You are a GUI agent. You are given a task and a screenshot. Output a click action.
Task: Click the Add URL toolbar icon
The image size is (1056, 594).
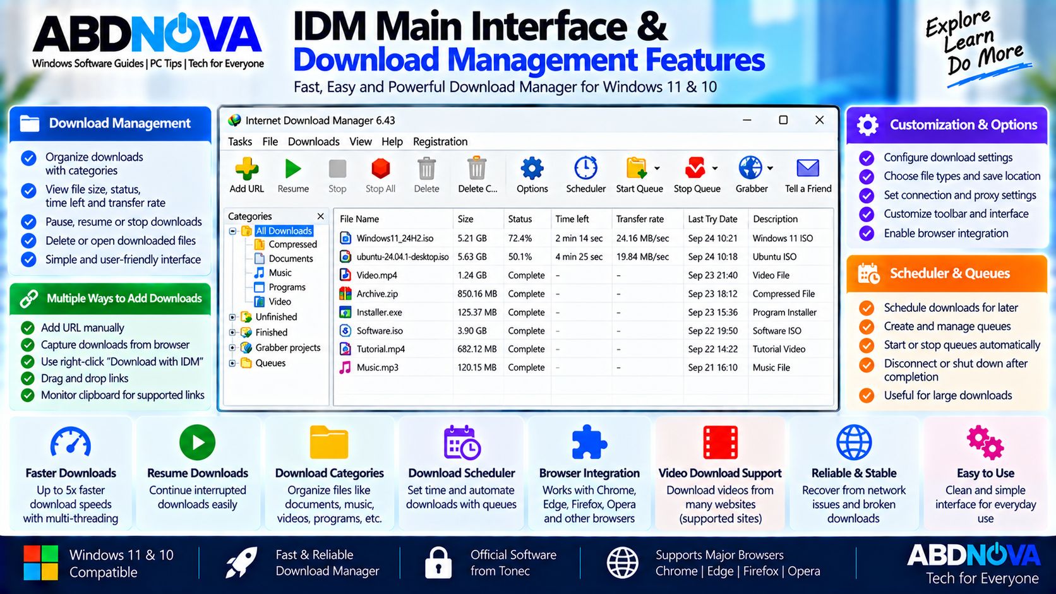(x=246, y=169)
